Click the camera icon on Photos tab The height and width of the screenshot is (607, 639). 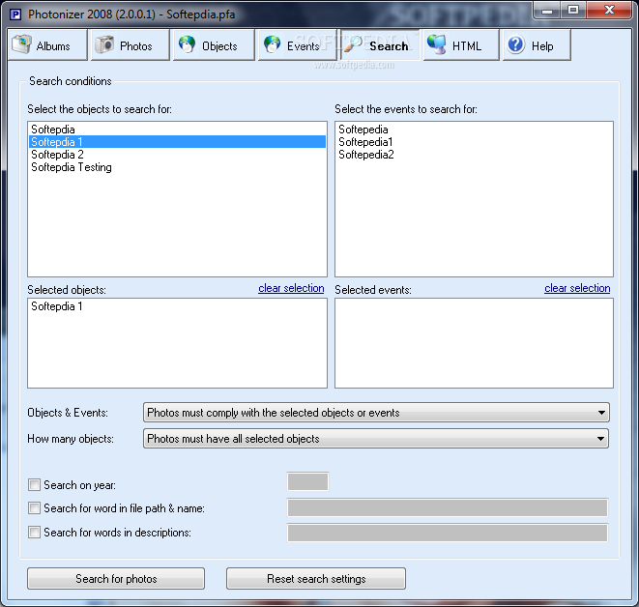[x=104, y=44]
